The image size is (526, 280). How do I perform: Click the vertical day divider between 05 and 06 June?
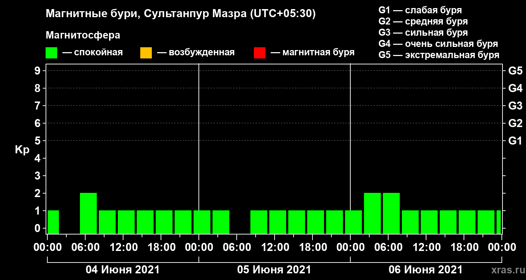point(350,149)
